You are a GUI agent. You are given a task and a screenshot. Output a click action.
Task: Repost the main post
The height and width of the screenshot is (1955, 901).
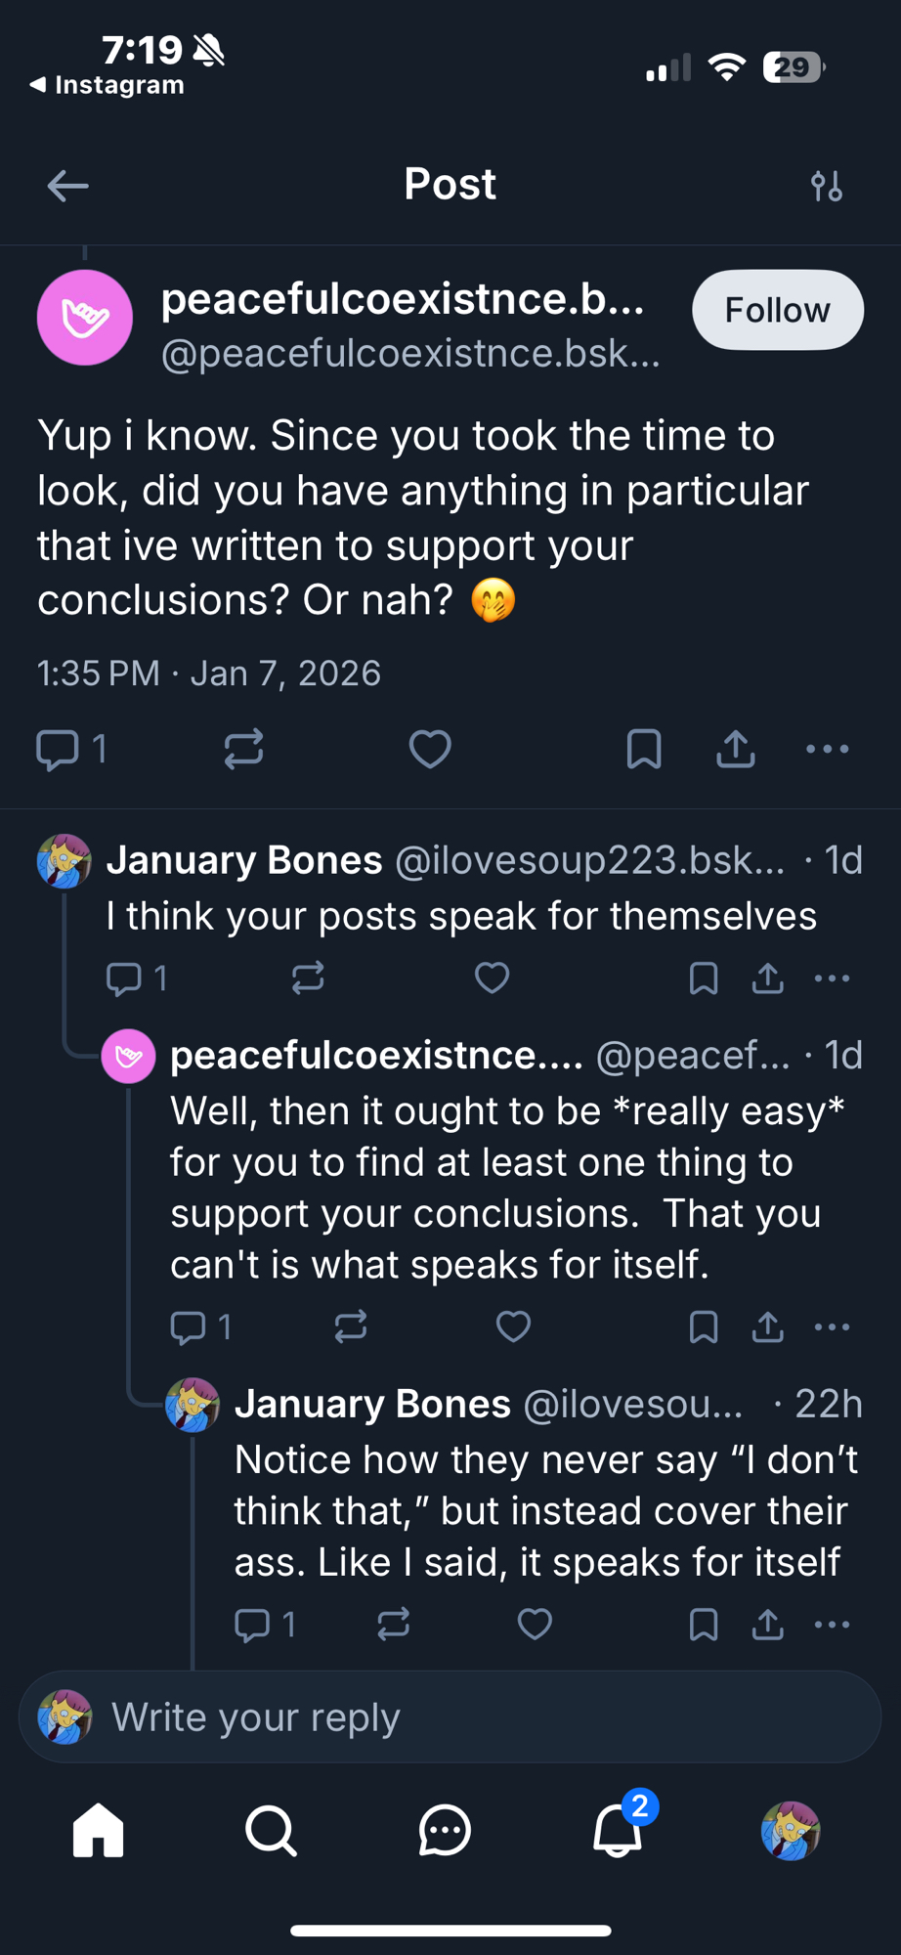click(243, 750)
